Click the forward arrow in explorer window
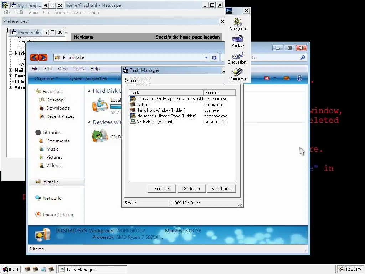 (x=43, y=57)
